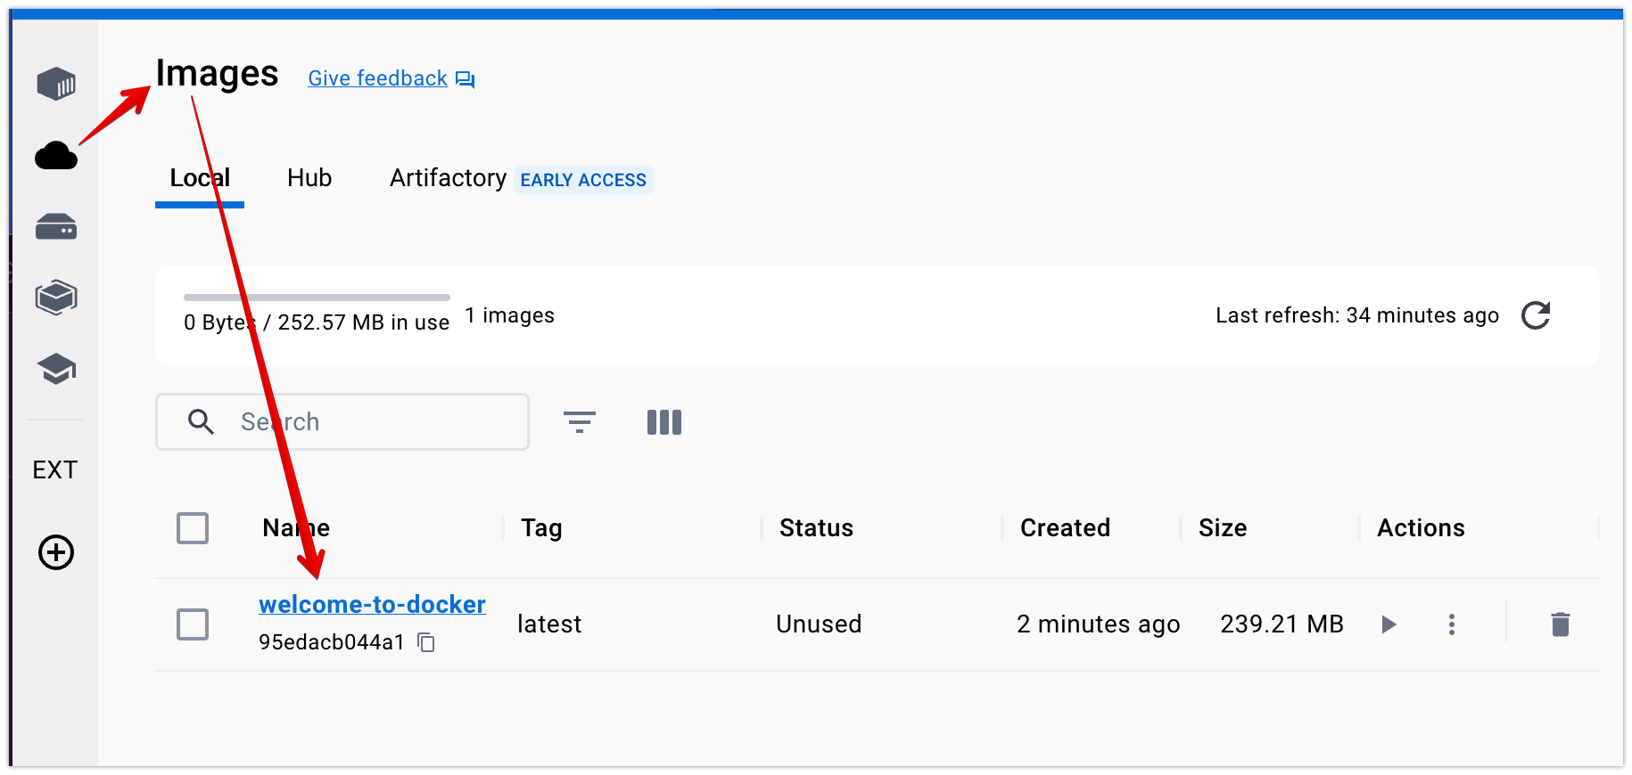Open the Volumes section in sidebar
The image size is (1632, 775).
click(x=56, y=227)
